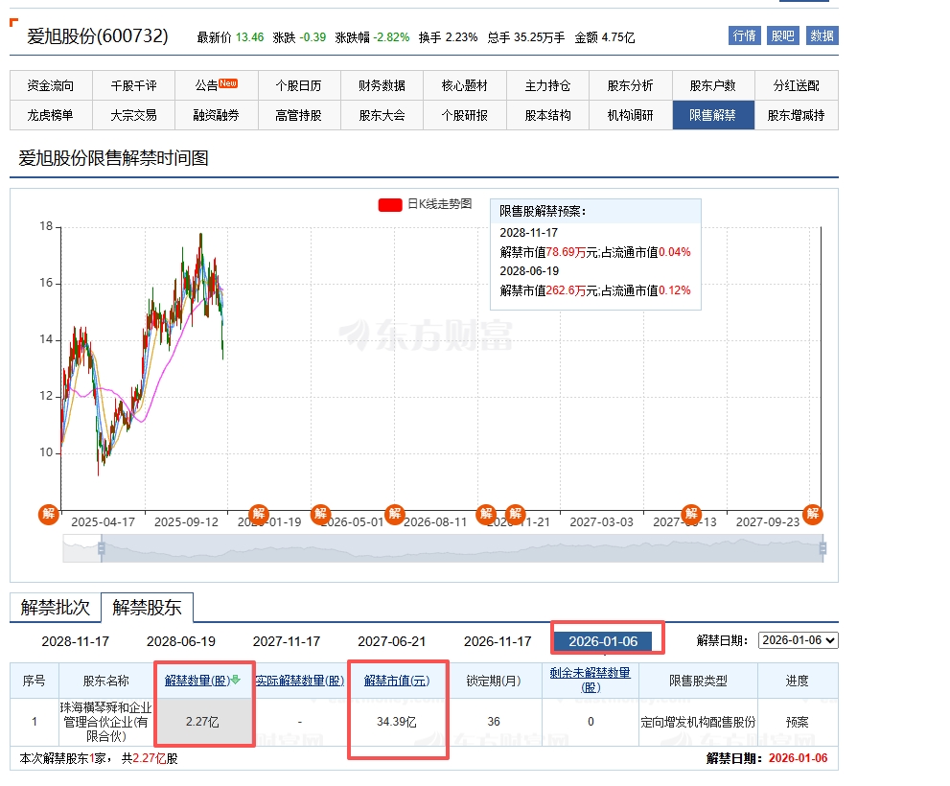950x786 pixels.
Task: Open the 行情 button
Action: [744, 35]
